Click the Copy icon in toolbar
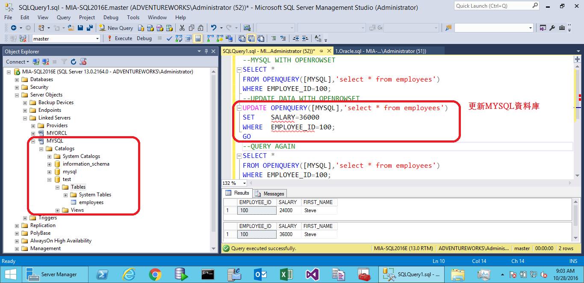The height and width of the screenshot is (283, 584). pyautogui.click(x=191, y=28)
